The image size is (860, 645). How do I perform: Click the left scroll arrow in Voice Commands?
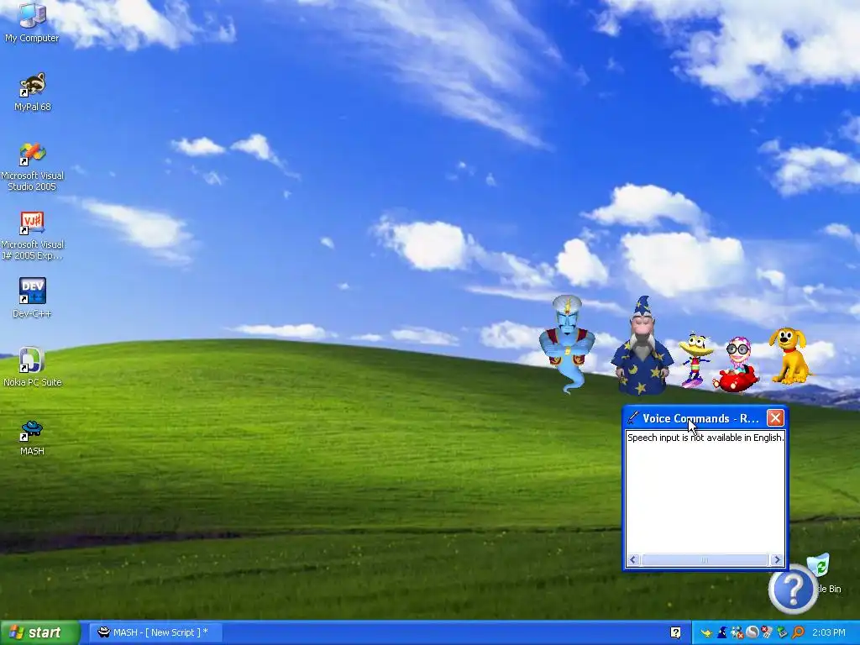633,559
